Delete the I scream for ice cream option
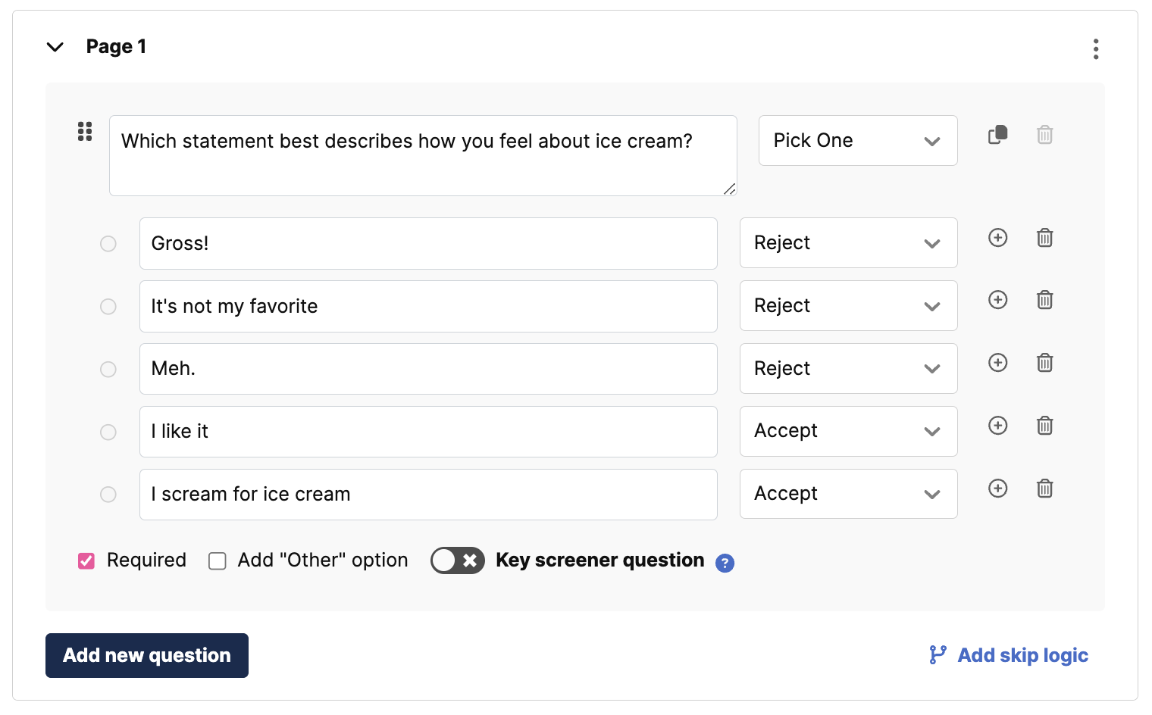 (x=1045, y=489)
